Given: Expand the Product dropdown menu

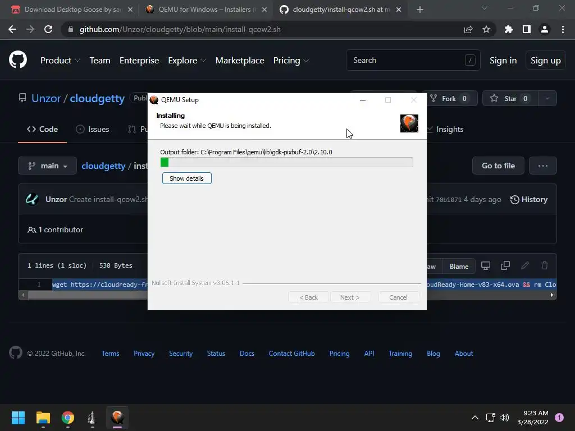Looking at the screenshot, I should coord(61,61).
